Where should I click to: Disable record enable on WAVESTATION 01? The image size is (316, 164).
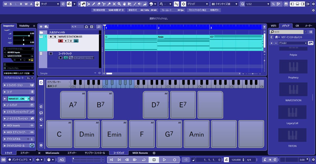click(x=61, y=41)
